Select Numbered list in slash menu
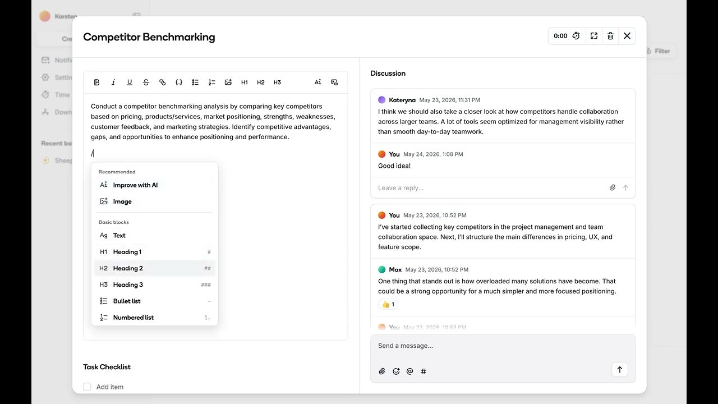Screen dimensions: 718x404 point(155,318)
